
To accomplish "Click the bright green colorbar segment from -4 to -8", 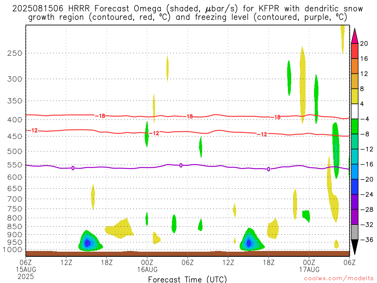I will coord(355,127).
